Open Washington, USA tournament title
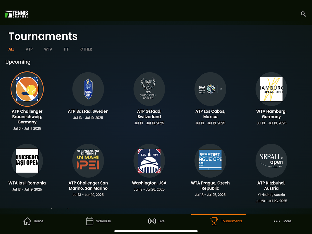This screenshot has width=312, height=234. [149, 183]
